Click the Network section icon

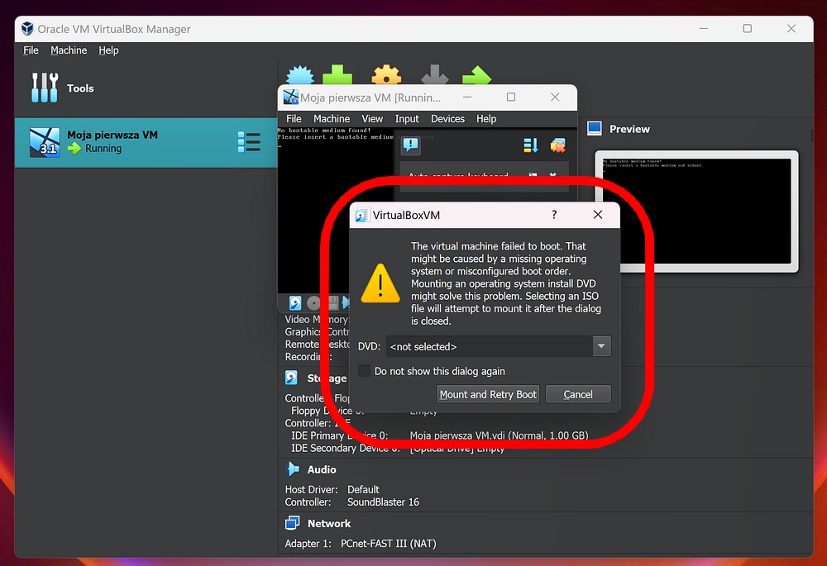coord(292,523)
